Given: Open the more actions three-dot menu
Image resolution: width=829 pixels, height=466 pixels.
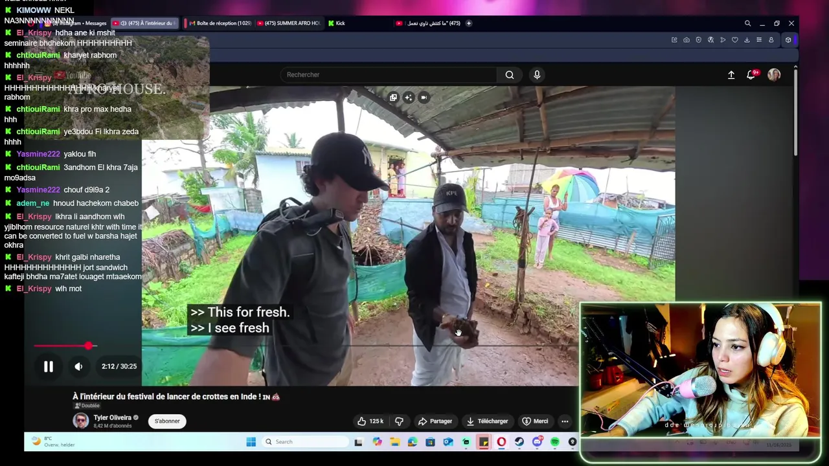Looking at the screenshot, I should pyautogui.click(x=565, y=421).
